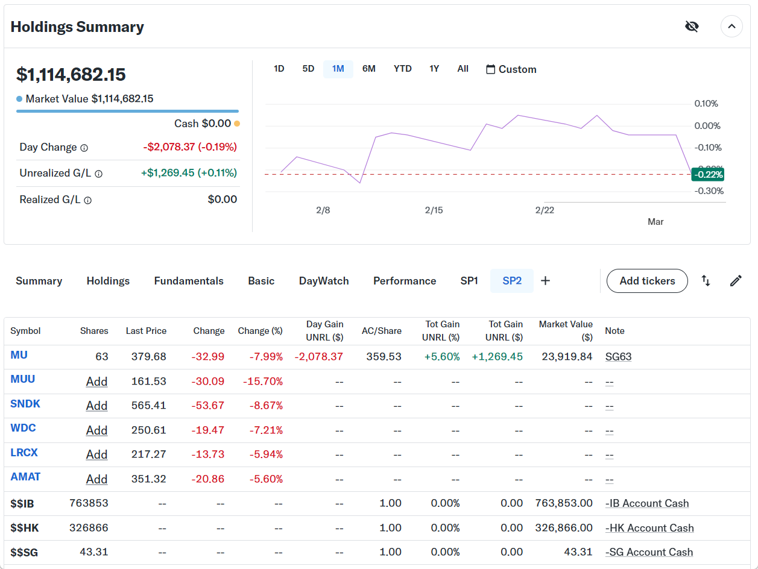Viewport: 758px width, 569px height.
Task: Click the Realized G/L info icon
Action: [x=88, y=200]
